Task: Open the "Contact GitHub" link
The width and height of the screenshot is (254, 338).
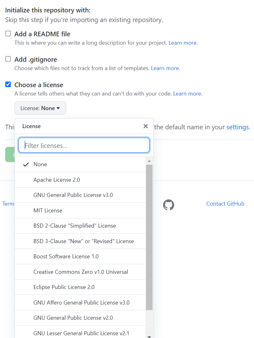Action: click(225, 203)
